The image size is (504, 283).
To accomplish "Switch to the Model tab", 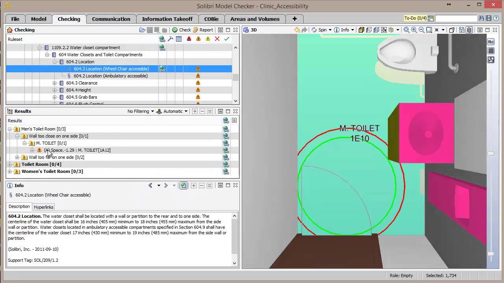I will click(39, 19).
